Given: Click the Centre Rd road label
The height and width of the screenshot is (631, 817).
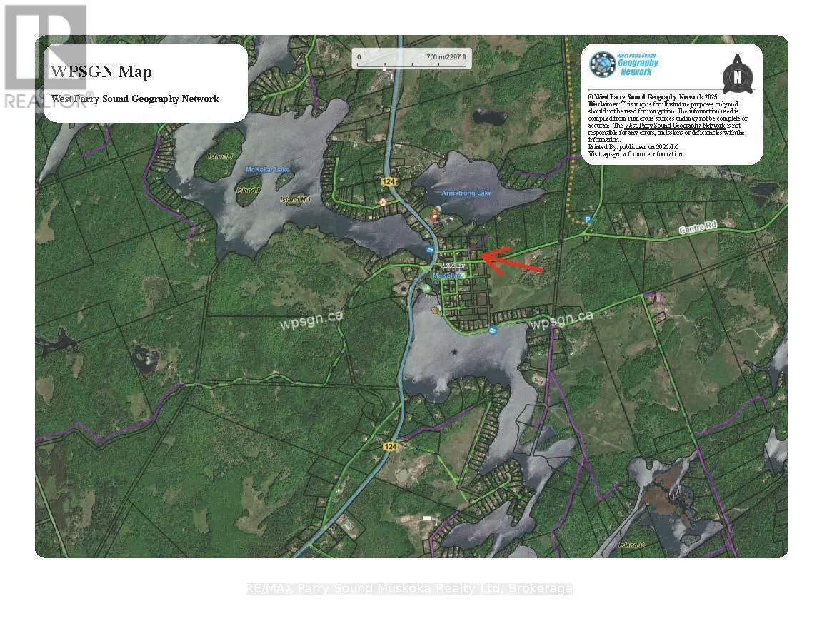Looking at the screenshot, I should (x=699, y=227).
